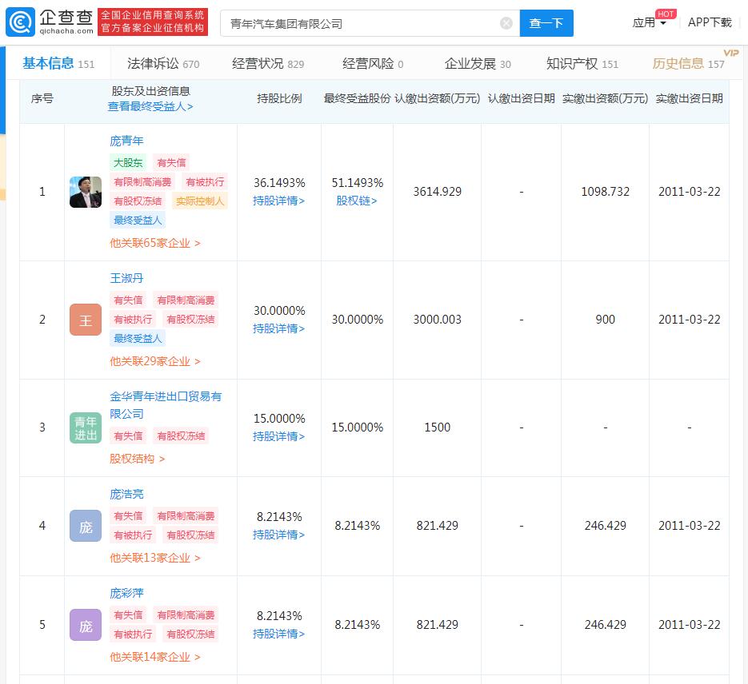Switch to the 经营状况 tab
This screenshot has width=748, height=684.
pyautogui.click(x=268, y=63)
